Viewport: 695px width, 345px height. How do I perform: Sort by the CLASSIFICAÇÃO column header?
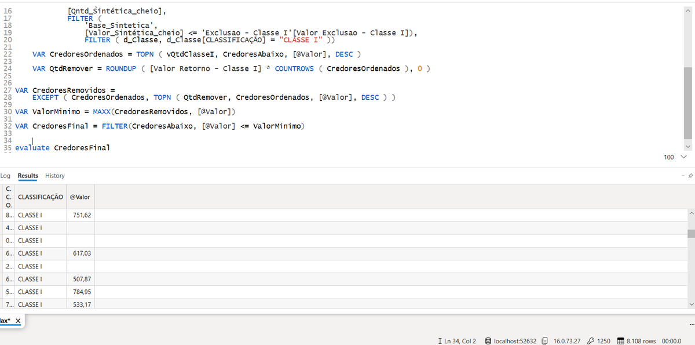click(x=41, y=197)
